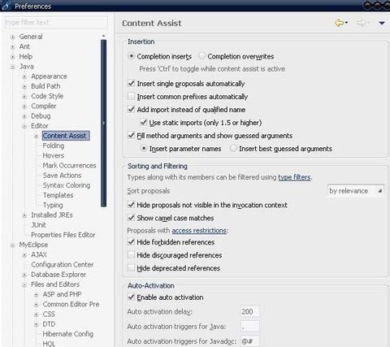The image size is (390, 347).
Task: Toggle Show camel case matches
Action: click(131, 218)
